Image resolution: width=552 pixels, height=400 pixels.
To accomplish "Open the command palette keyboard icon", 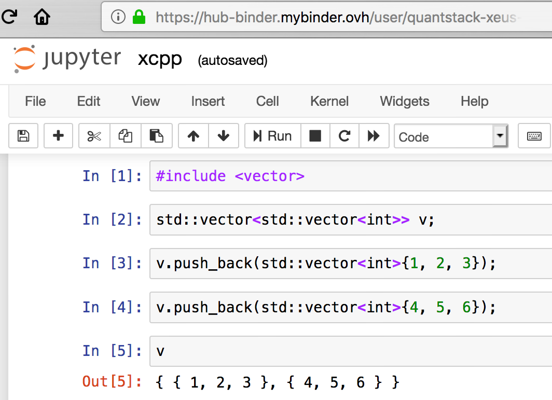I will click(x=534, y=136).
